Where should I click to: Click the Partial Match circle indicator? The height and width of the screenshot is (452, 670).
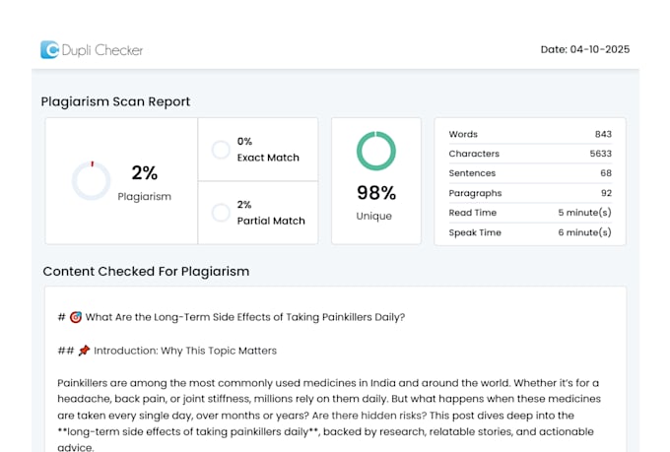pos(221,213)
